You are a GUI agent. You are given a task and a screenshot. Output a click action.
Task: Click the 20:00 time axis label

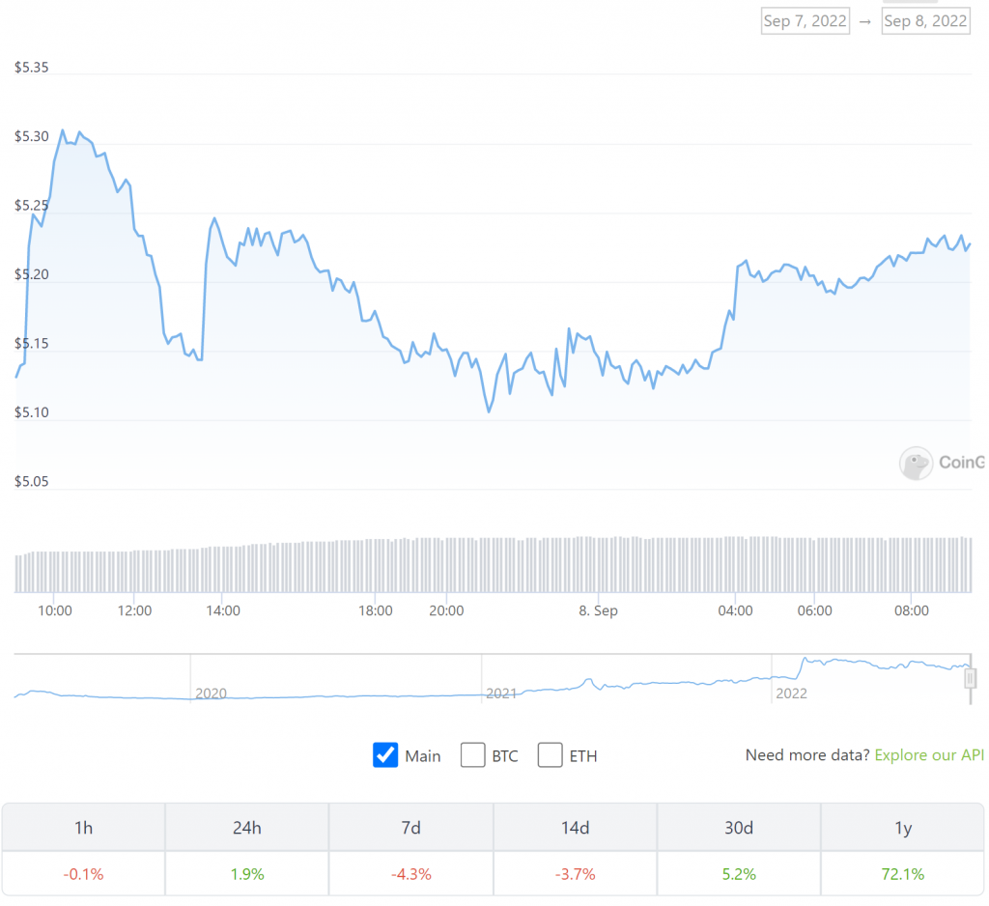[x=446, y=610]
